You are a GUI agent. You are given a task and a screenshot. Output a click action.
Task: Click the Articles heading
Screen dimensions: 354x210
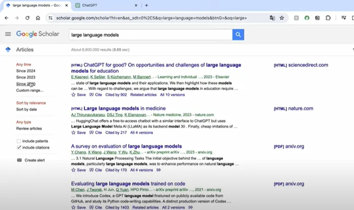pos(25,50)
